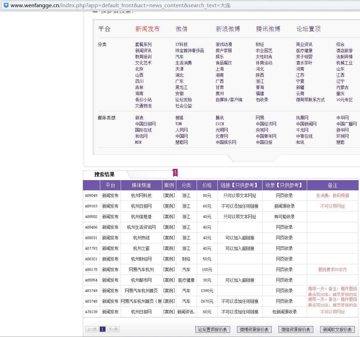Click media channel 杭州热线
This screenshot has width=360, height=337.
coord(141,238)
